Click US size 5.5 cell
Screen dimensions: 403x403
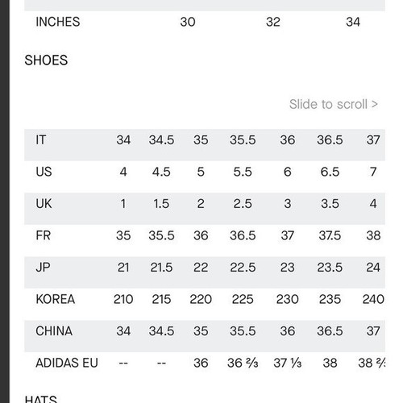pos(243,172)
